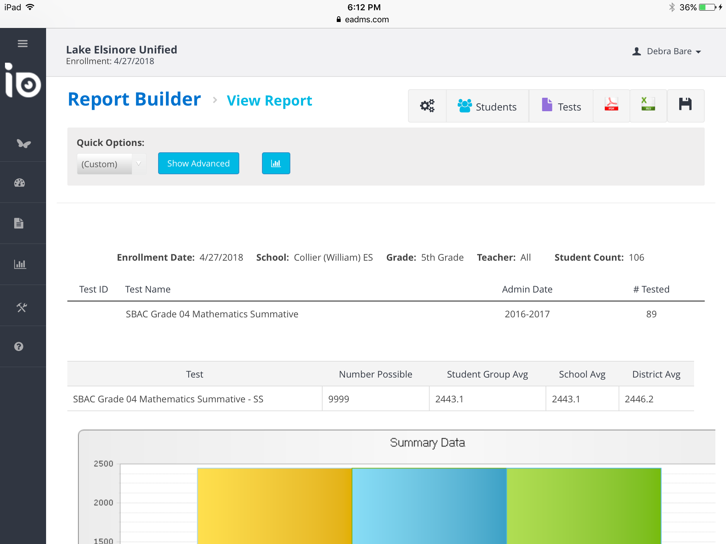Image resolution: width=726 pixels, height=544 pixels.
Task: Open the Students toolbar item
Action: pyautogui.click(x=487, y=106)
